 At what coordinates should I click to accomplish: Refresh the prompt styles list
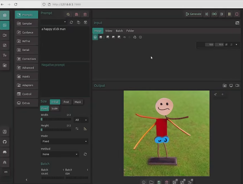point(71,22)
